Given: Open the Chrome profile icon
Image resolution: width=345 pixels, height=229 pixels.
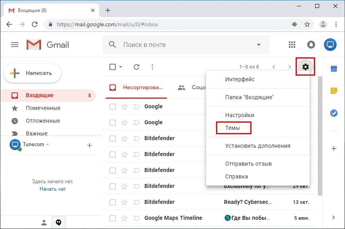Looking at the screenshot, I should click(x=323, y=24).
